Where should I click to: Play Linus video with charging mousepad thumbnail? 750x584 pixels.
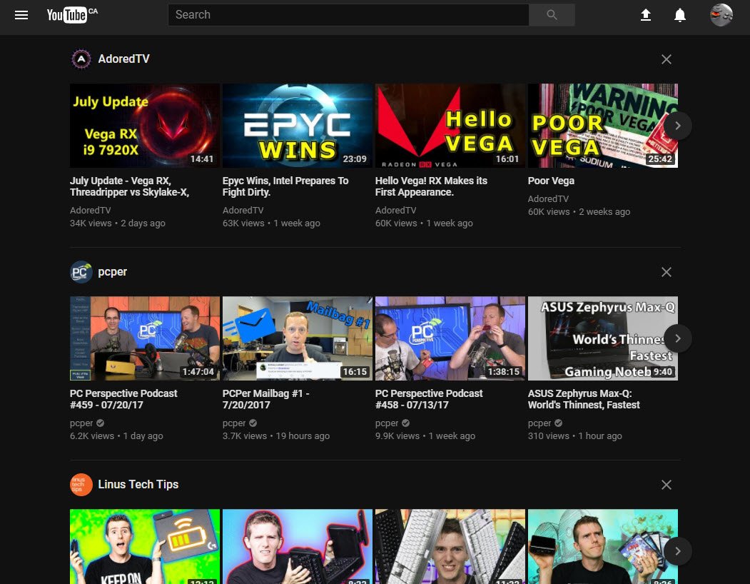[144, 547]
